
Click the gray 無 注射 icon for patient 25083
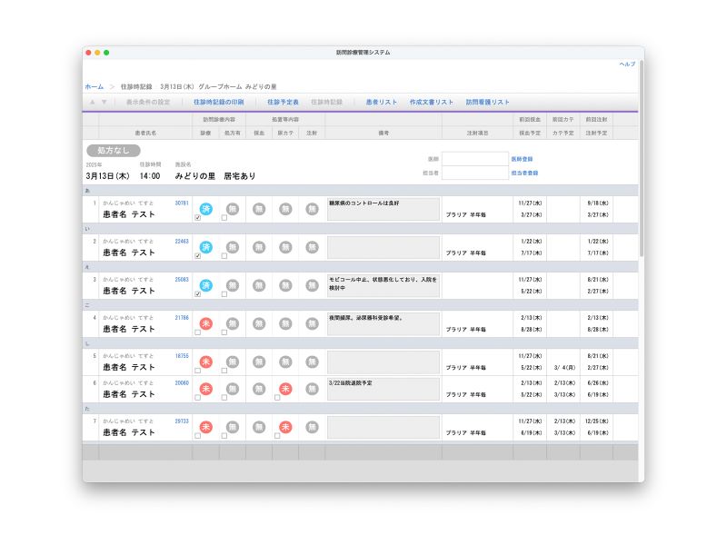[312, 285]
